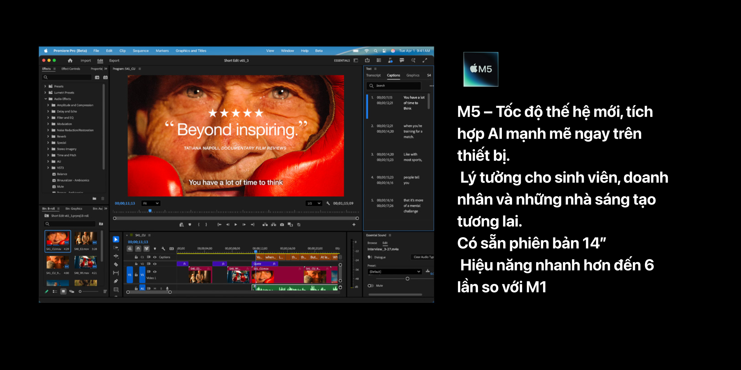The height and width of the screenshot is (370, 741).
Task: Switch to the Transcript tab
Action: pos(373,75)
